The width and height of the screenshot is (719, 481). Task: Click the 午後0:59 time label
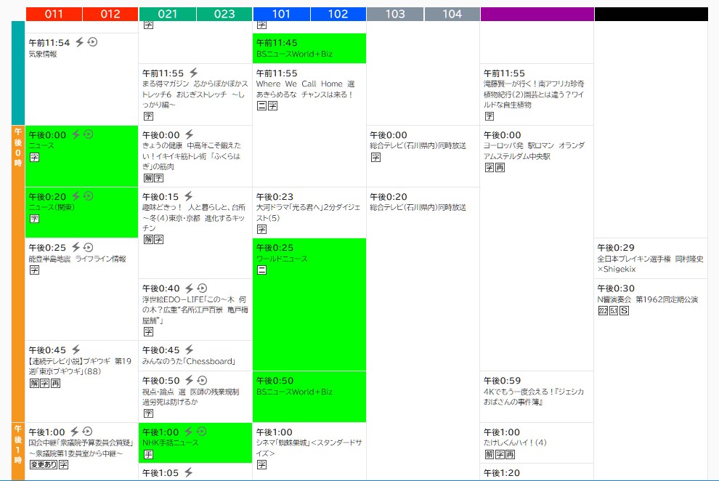coord(502,381)
